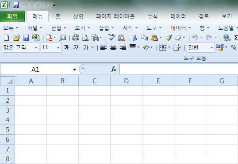238x164 pixels.
Task: Open the 데이터 classic menu with arrow
Action: click(180, 27)
